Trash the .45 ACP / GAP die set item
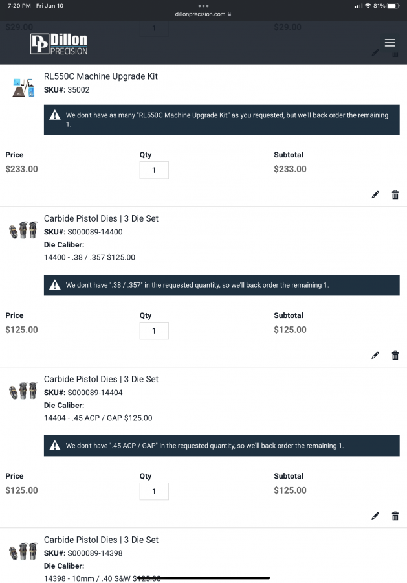 395,516
